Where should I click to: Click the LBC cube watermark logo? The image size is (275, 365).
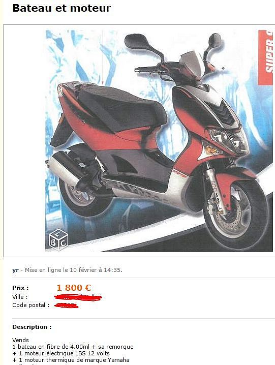(58, 239)
